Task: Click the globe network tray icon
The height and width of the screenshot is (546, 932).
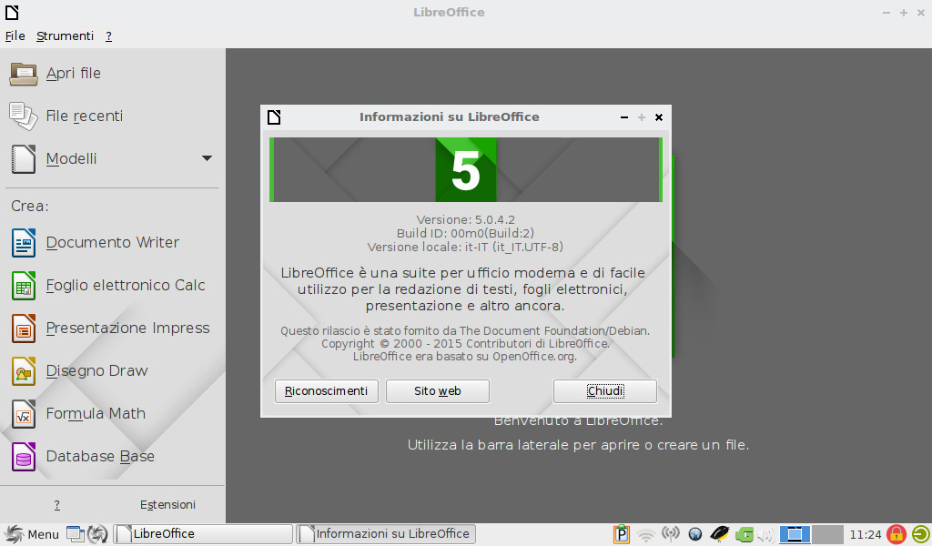Action: [x=694, y=534]
